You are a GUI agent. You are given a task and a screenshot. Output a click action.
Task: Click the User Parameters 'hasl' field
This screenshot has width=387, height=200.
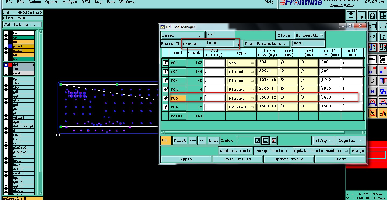[308, 43]
